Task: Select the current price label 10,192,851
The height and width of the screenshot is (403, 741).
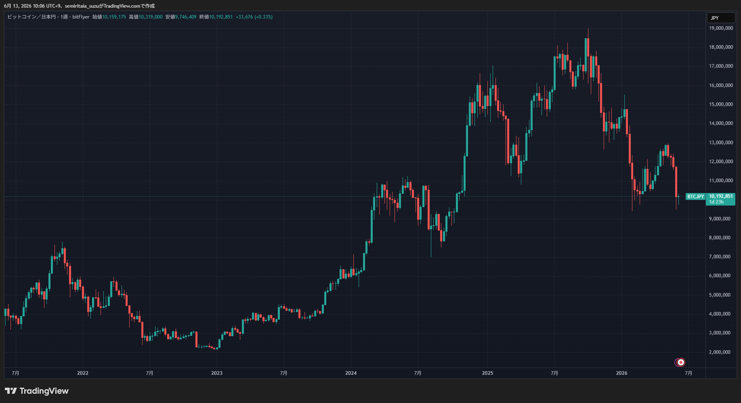Action: click(721, 196)
